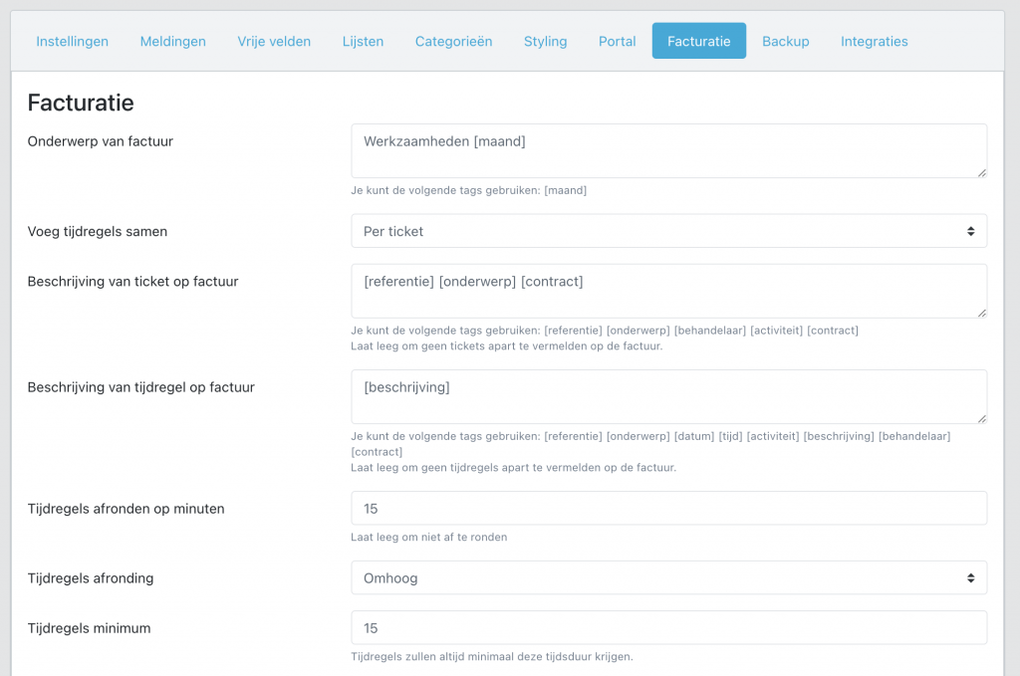This screenshot has height=676, width=1020.
Task: Open the Backup tab
Action: tap(785, 41)
